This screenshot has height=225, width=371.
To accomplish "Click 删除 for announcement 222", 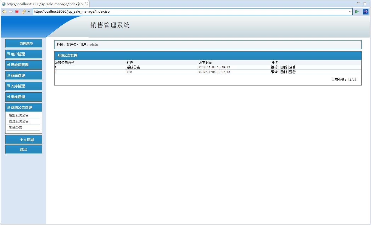I will pos(284,72).
